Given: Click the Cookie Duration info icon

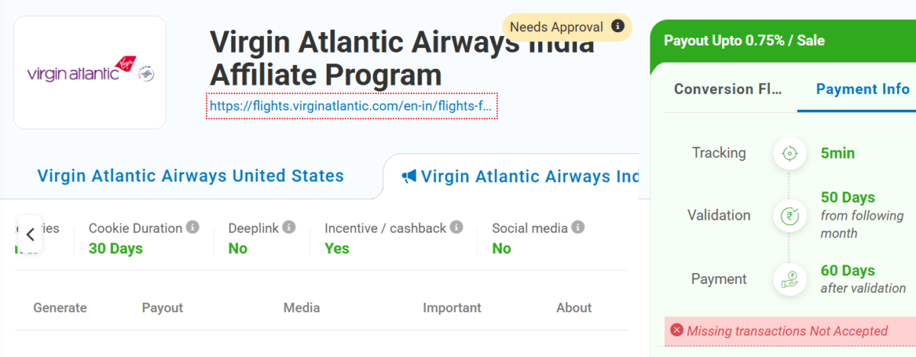Looking at the screenshot, I should coord(193,227).
